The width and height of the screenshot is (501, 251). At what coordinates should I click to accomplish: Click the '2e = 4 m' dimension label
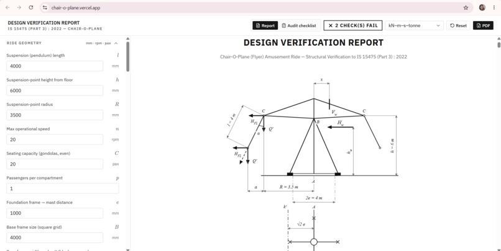pos(314,198)
